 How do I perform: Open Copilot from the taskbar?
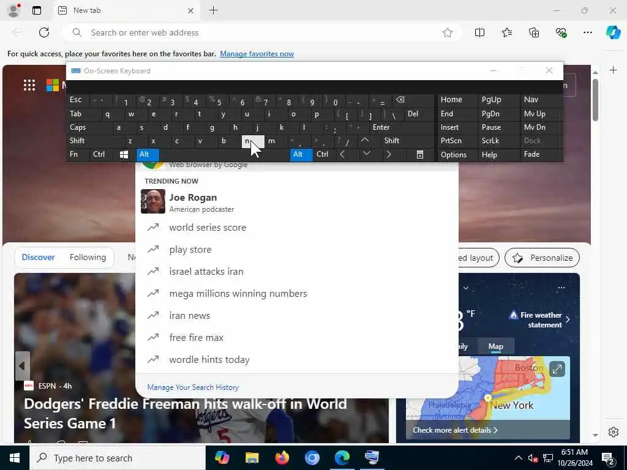tap(222, 458)
